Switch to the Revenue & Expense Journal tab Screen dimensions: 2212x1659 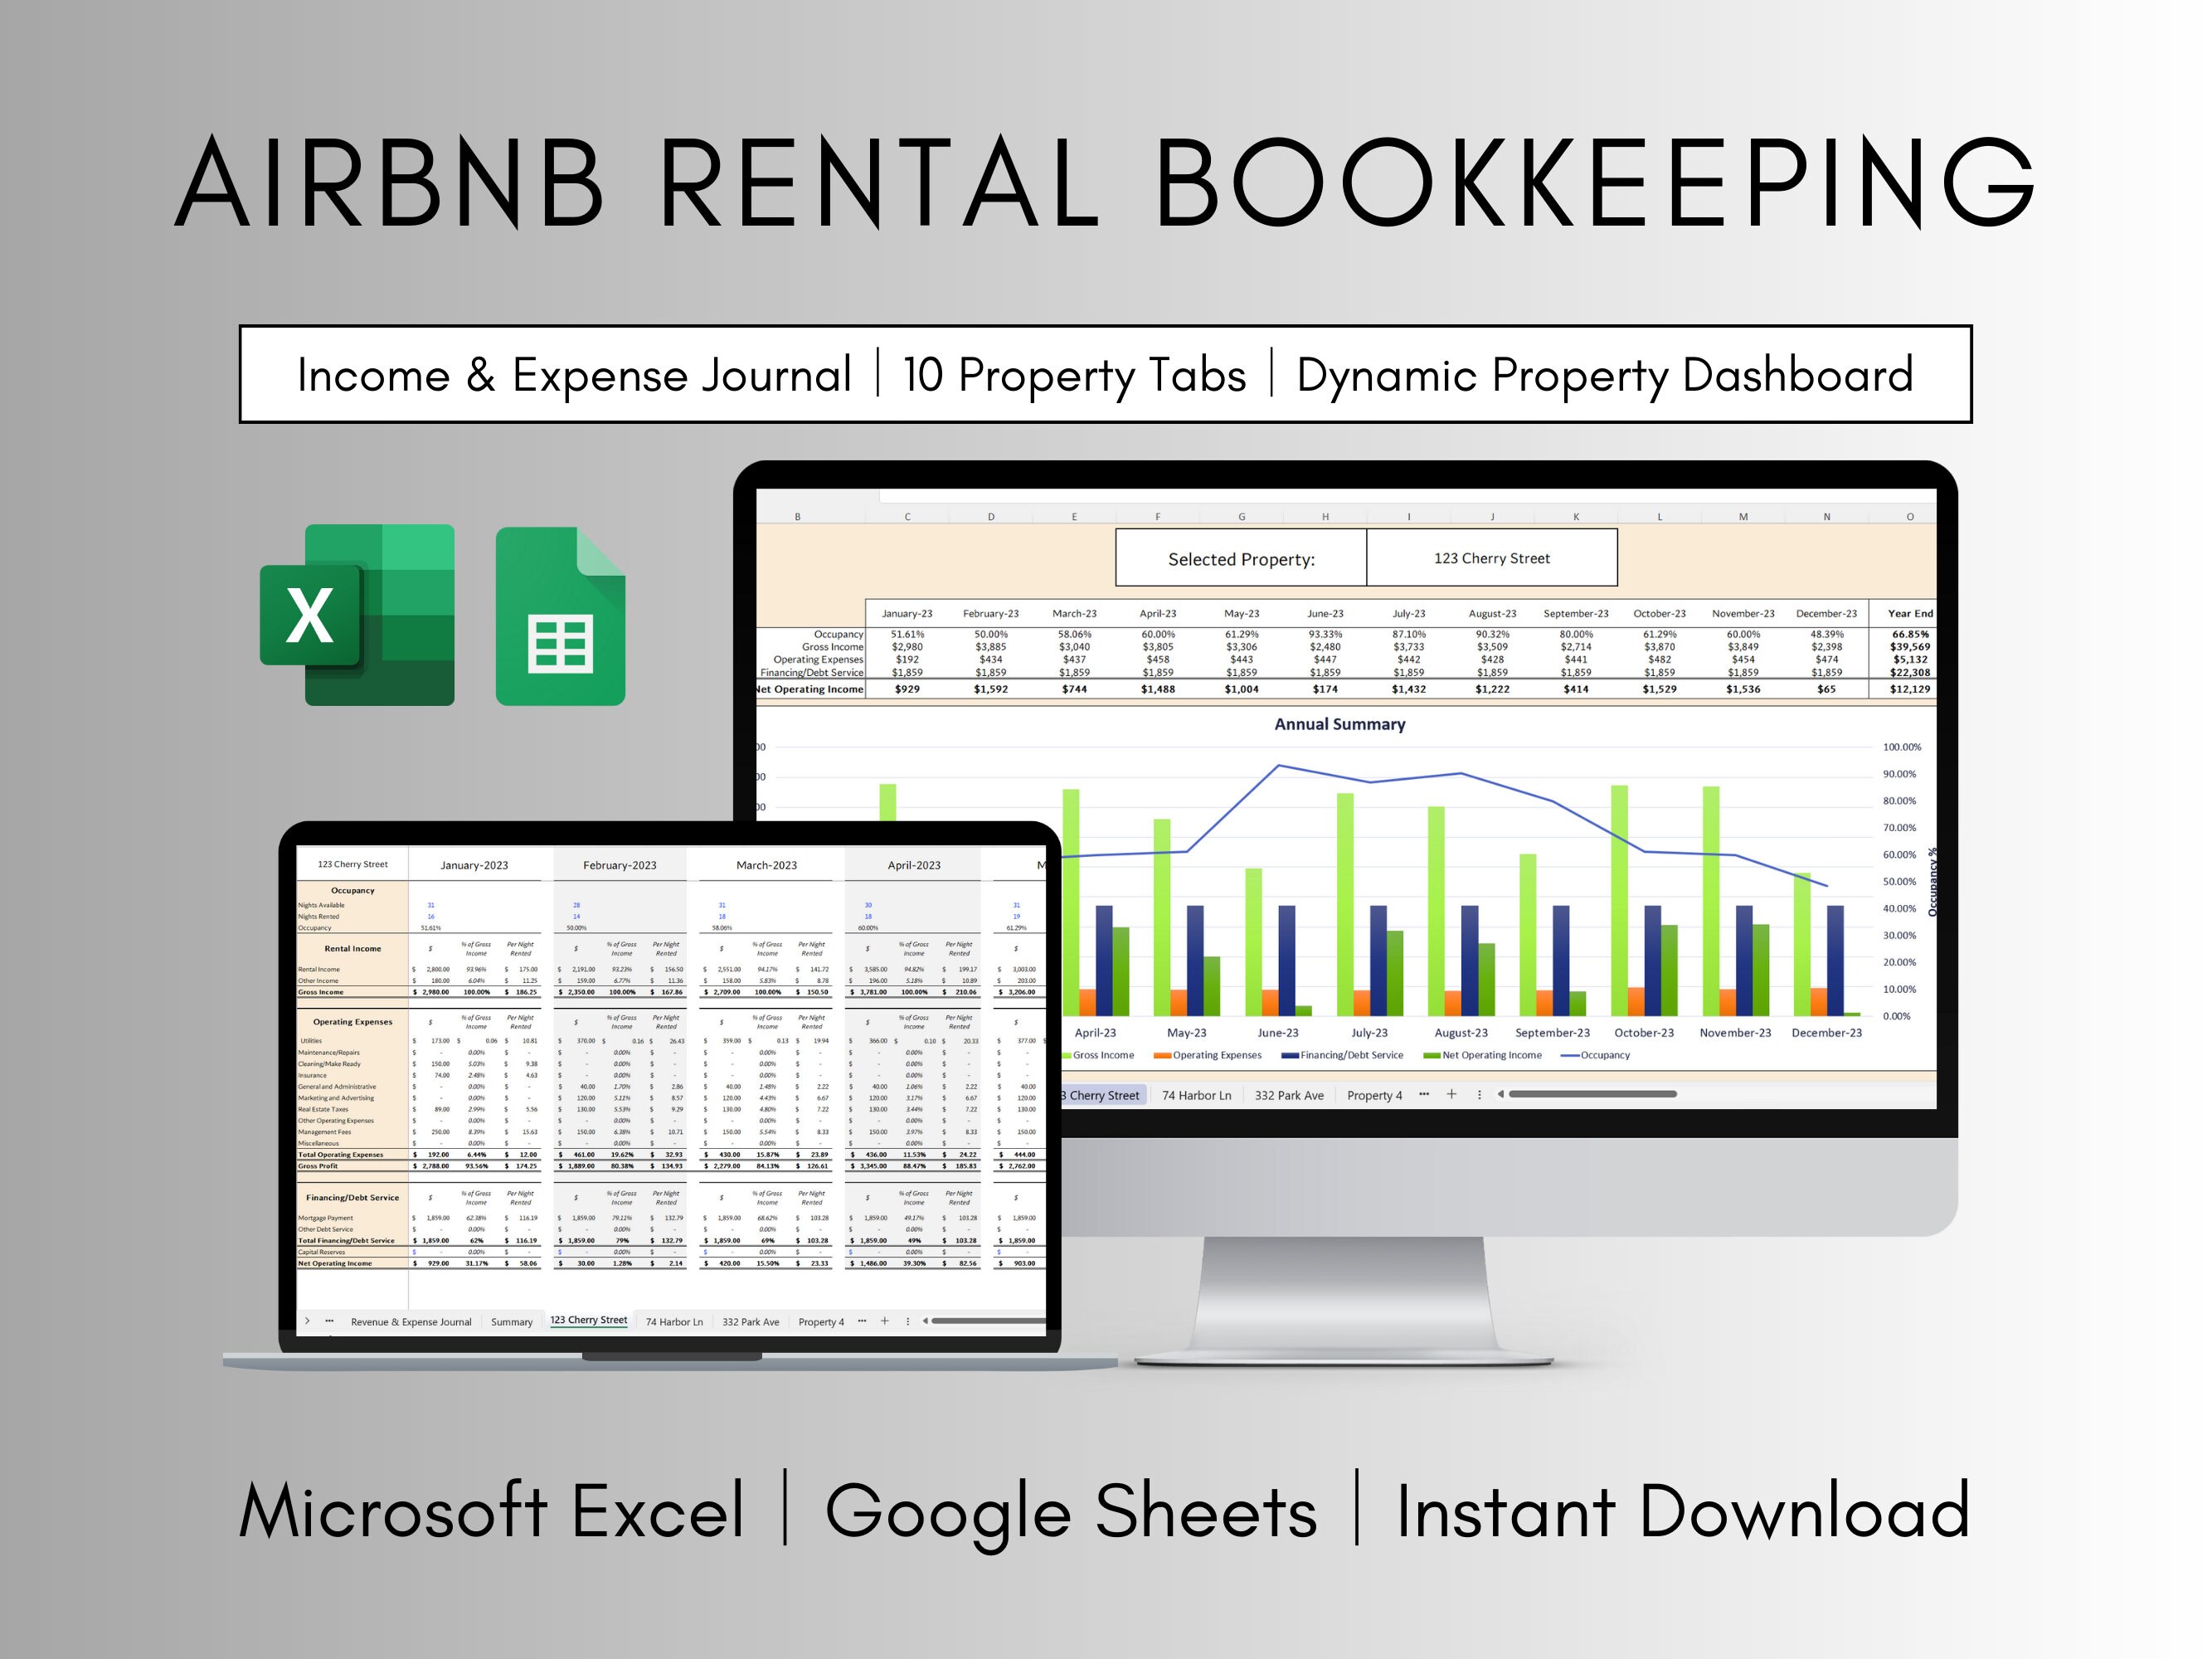click(412, 1321)
